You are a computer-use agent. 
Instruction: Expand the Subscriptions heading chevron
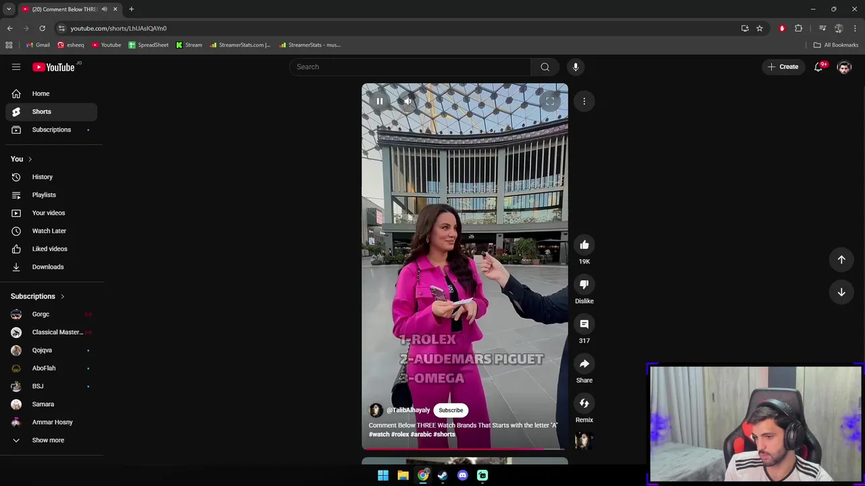62,296
